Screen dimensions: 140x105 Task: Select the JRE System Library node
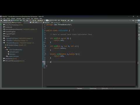[x=15, y=45]
